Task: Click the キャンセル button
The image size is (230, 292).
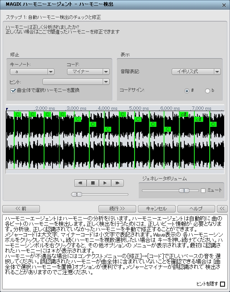Action: (157, 209)
